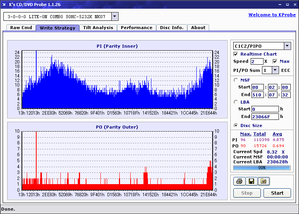The height and width of the screenshot is (214, 299).
Task: Click the print chart icon
Action: click(x=239, y=181)
